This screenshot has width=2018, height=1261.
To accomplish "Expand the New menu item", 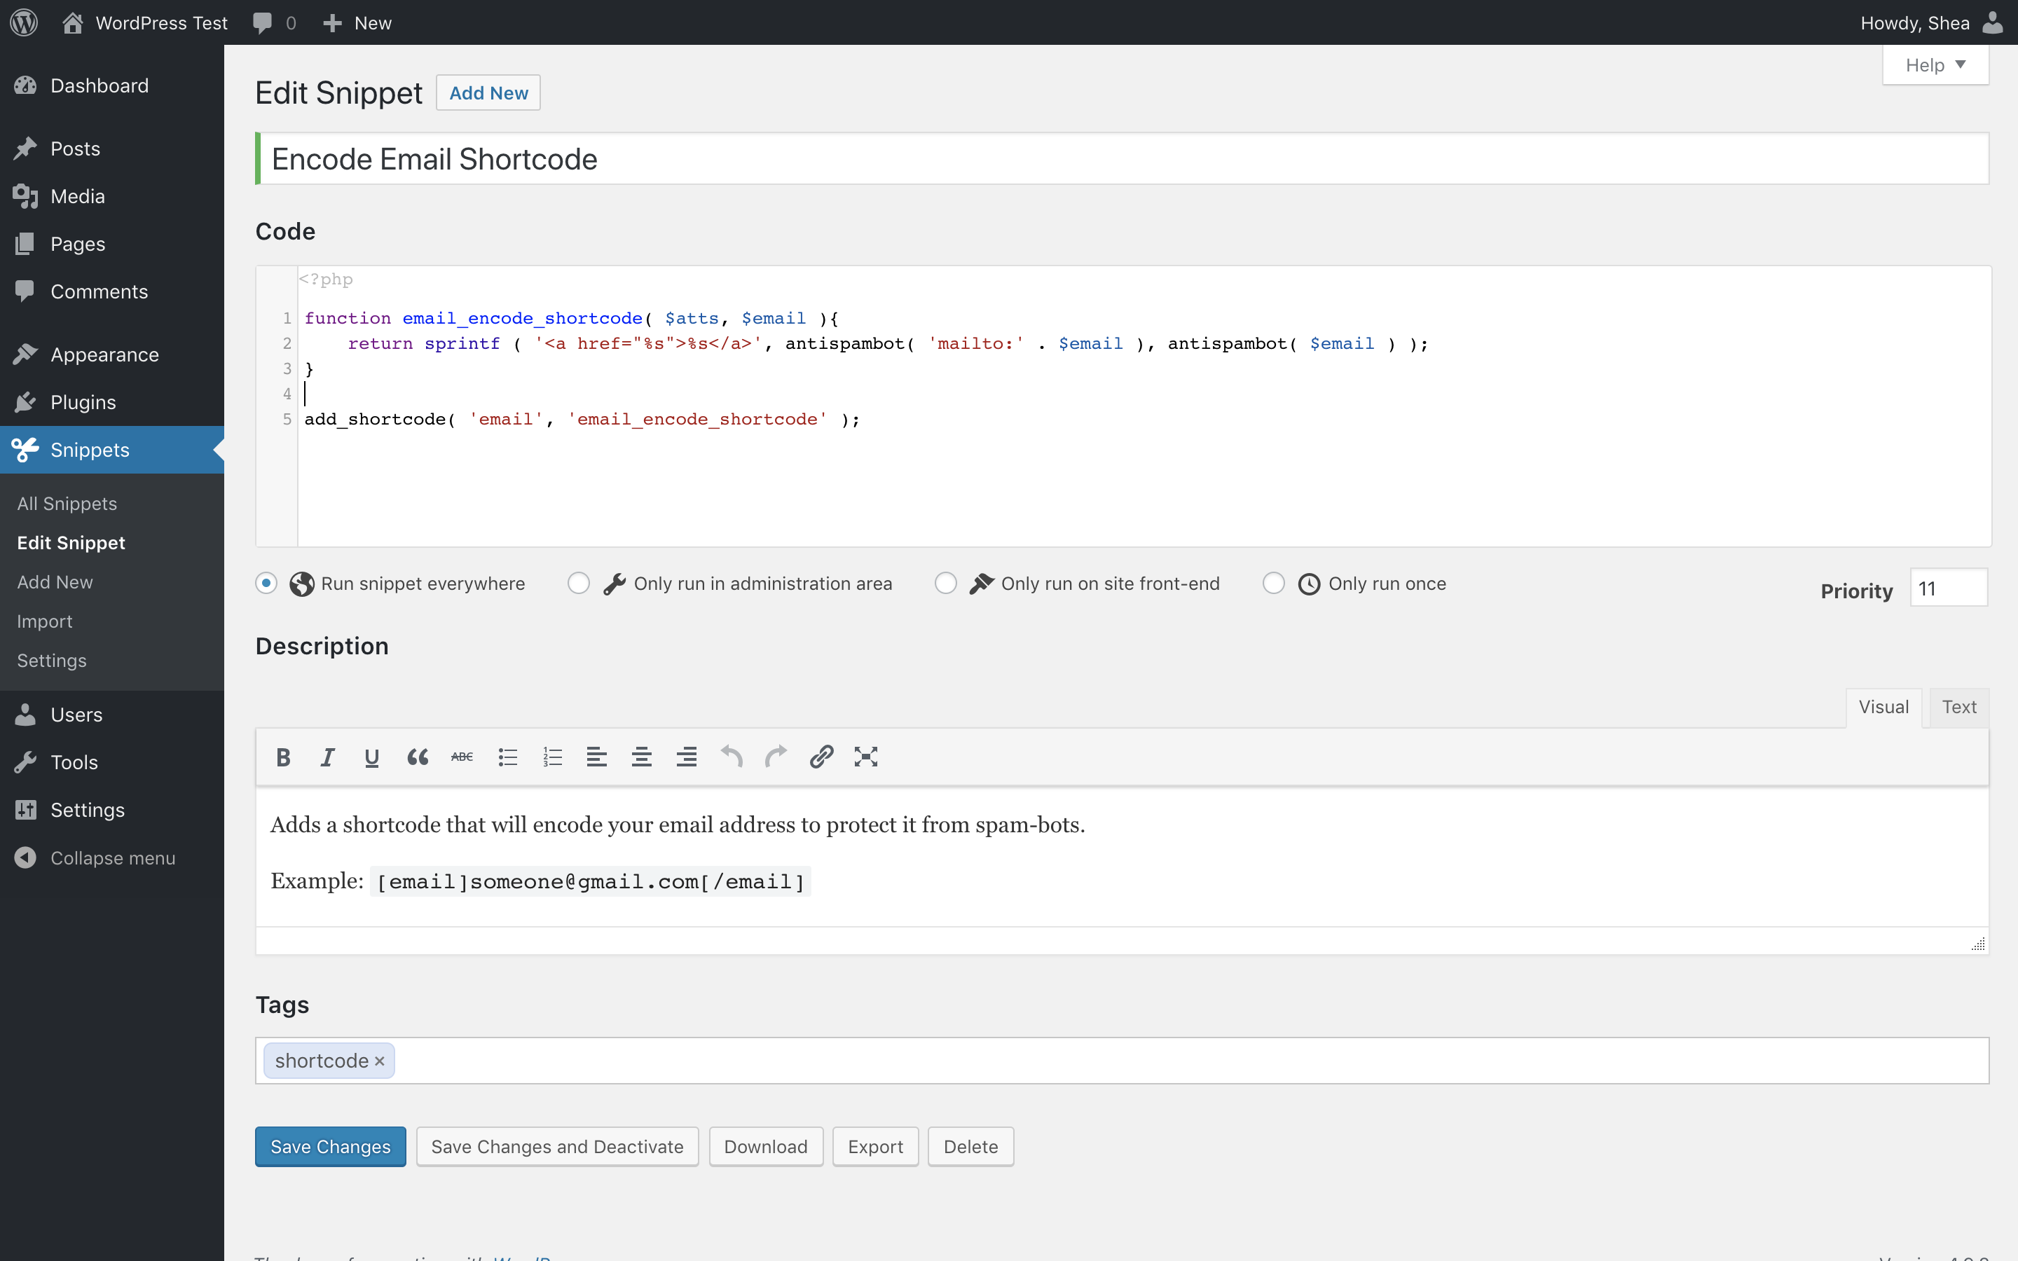I will 356,22.
